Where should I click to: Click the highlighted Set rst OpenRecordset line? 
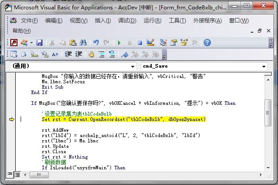(124, 119)
